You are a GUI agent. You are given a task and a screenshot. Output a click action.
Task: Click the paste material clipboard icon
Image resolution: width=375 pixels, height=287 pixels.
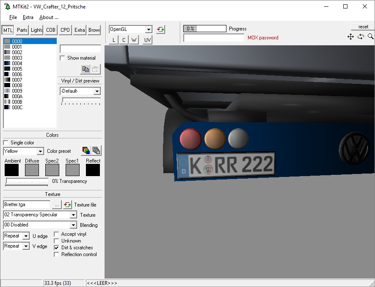pos(95,69)
